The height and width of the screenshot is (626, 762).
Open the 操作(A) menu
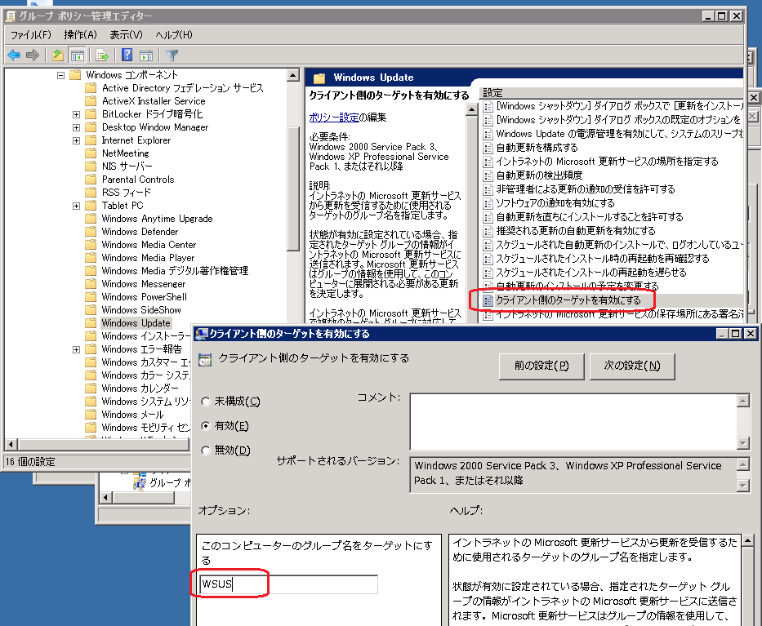tap(80, 34)
